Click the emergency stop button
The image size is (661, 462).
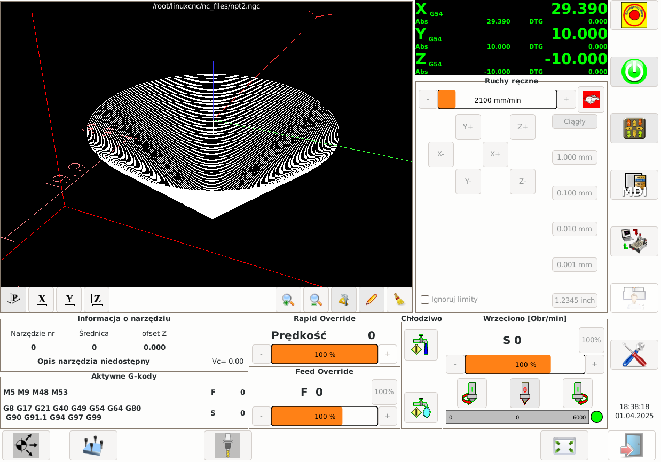pyautogui.click(x=634, y=15)
